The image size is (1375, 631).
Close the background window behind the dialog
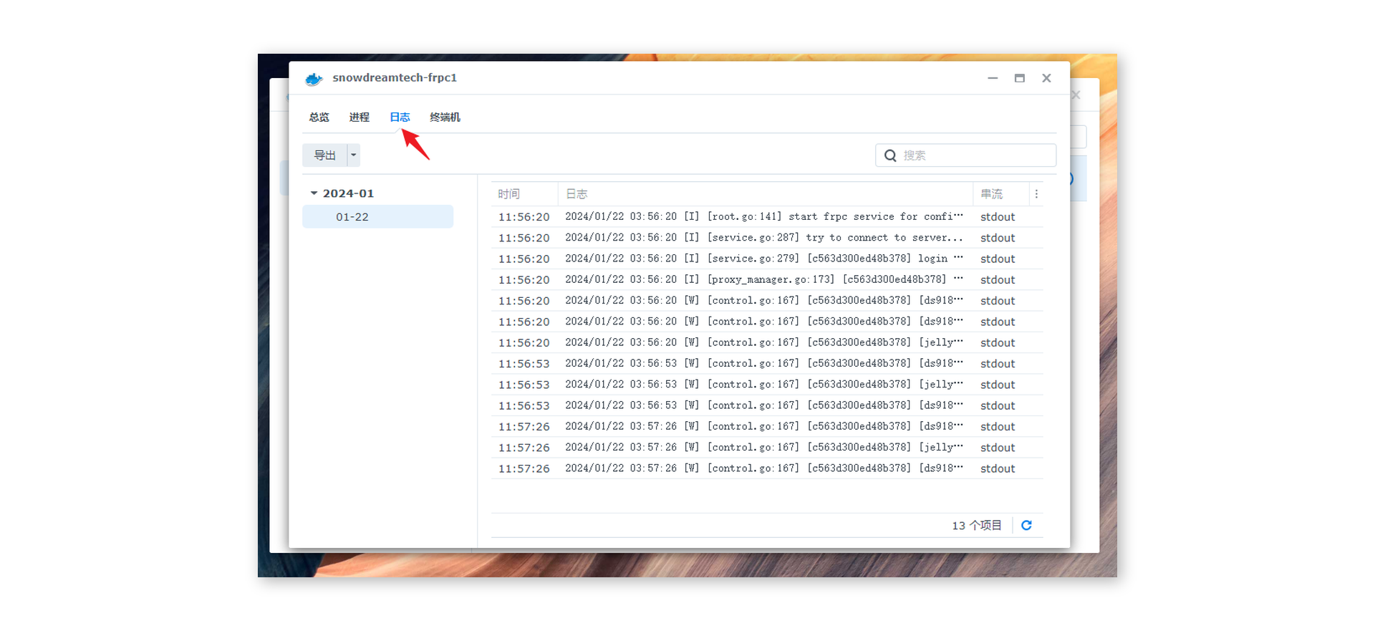tap(1076, 95)
